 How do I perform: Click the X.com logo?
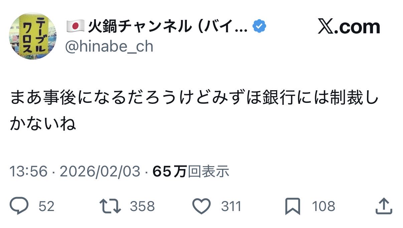coord(349,27)
